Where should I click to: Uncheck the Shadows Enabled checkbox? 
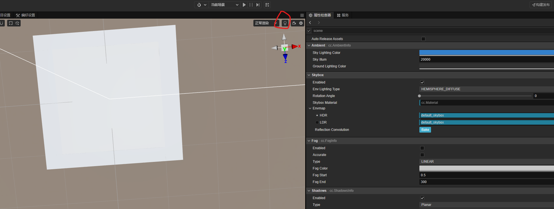click(x=422, y=198)
